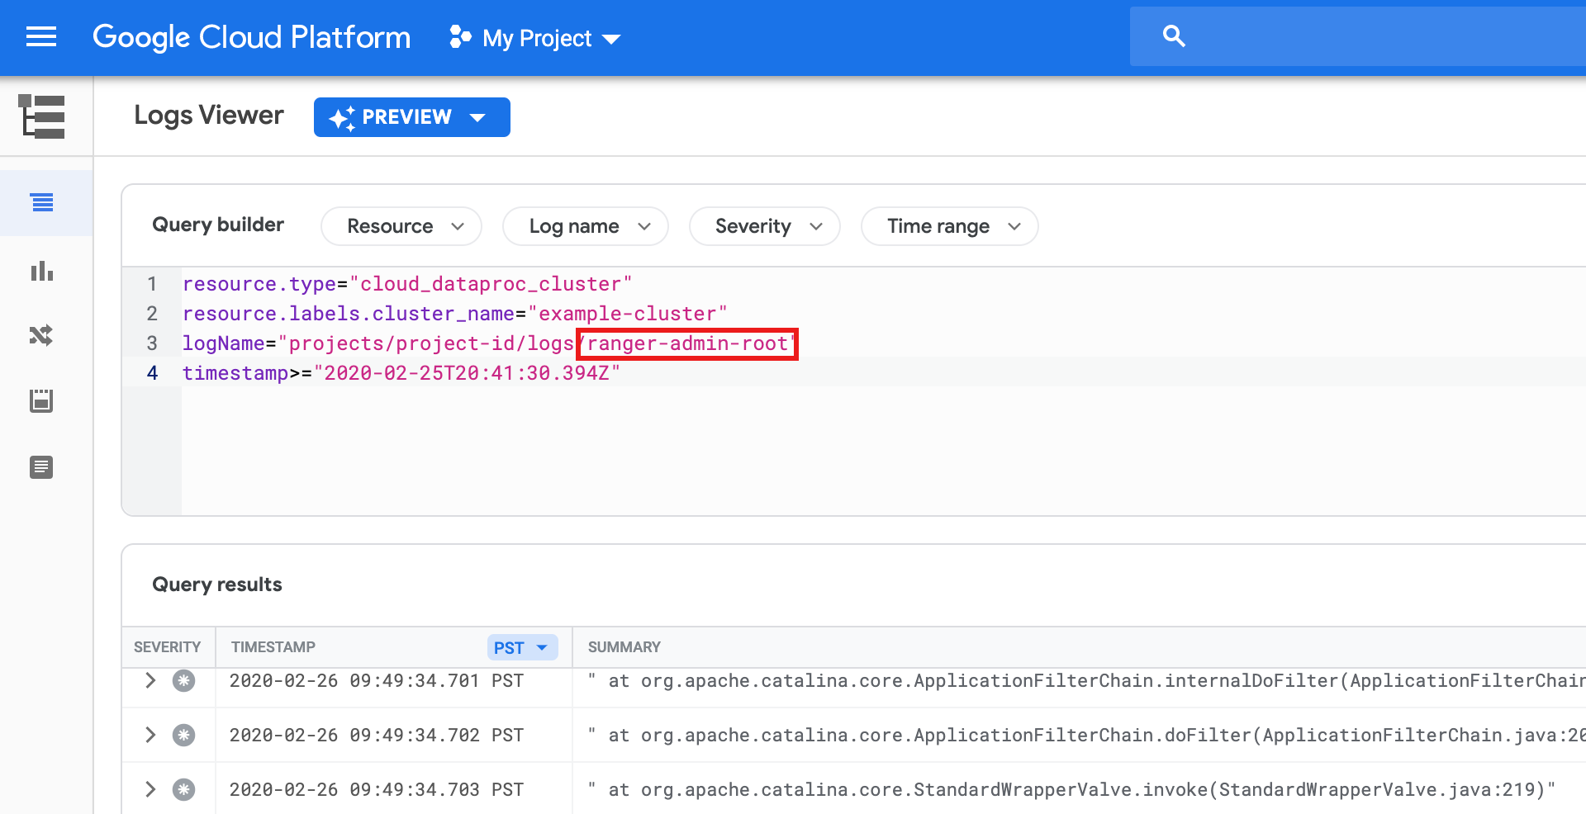
Task: Open the Severity filter dropdown
Action: (x=765, y=226)
